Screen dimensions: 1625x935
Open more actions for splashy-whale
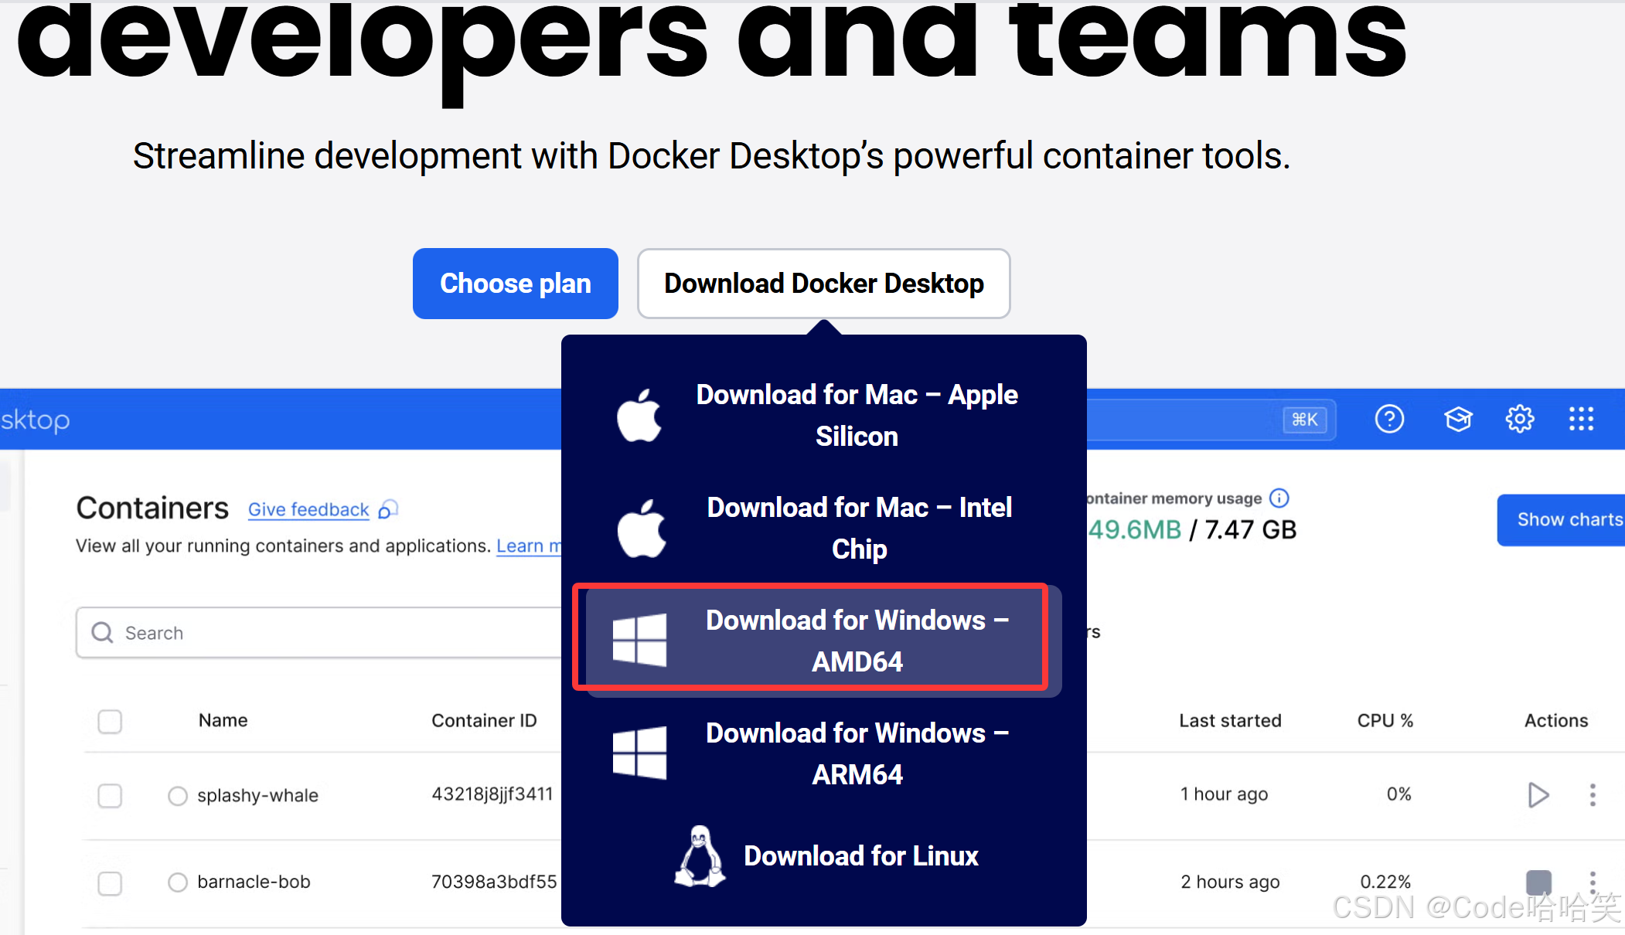pos(1593,795)
